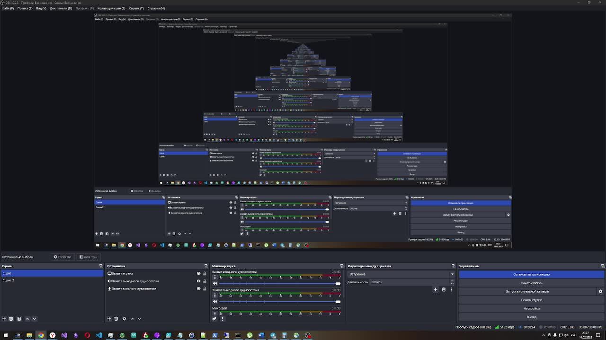Add a new scene with the plus icon
The height and width of the screenshot is (340, 606).
pos(4,319)
